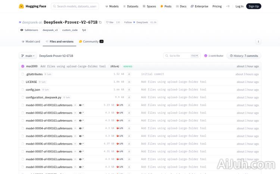Image resolution: width=280 pixels, height=174 pixels.
Task: Like the DeepSeek-Prover-V2-671B model
Action: pos(110,22)
